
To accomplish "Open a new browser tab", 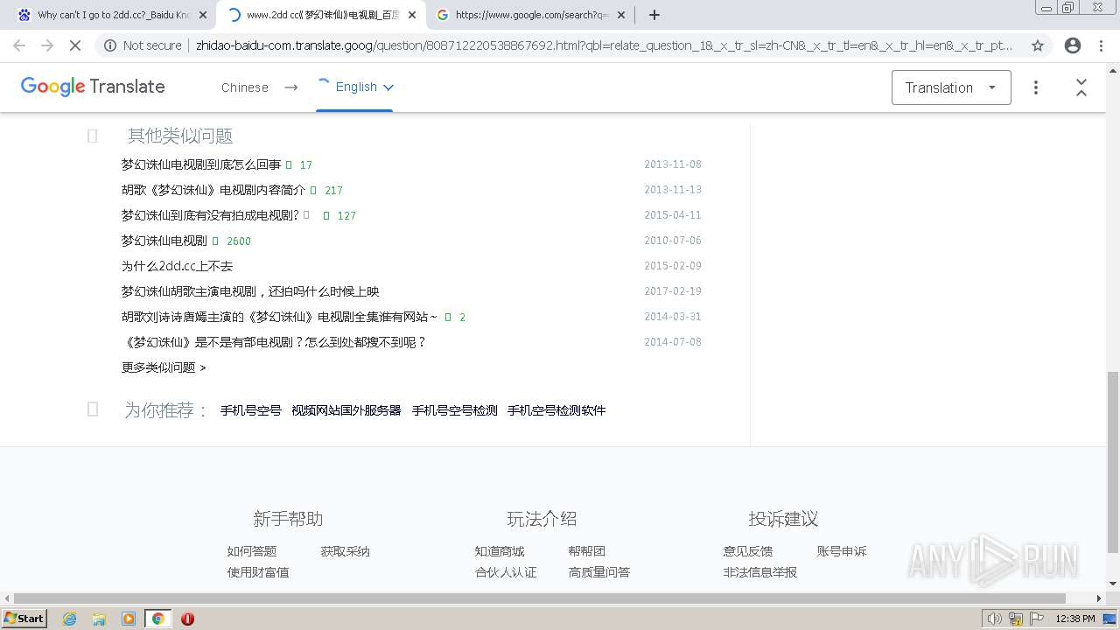I will 654,15.
